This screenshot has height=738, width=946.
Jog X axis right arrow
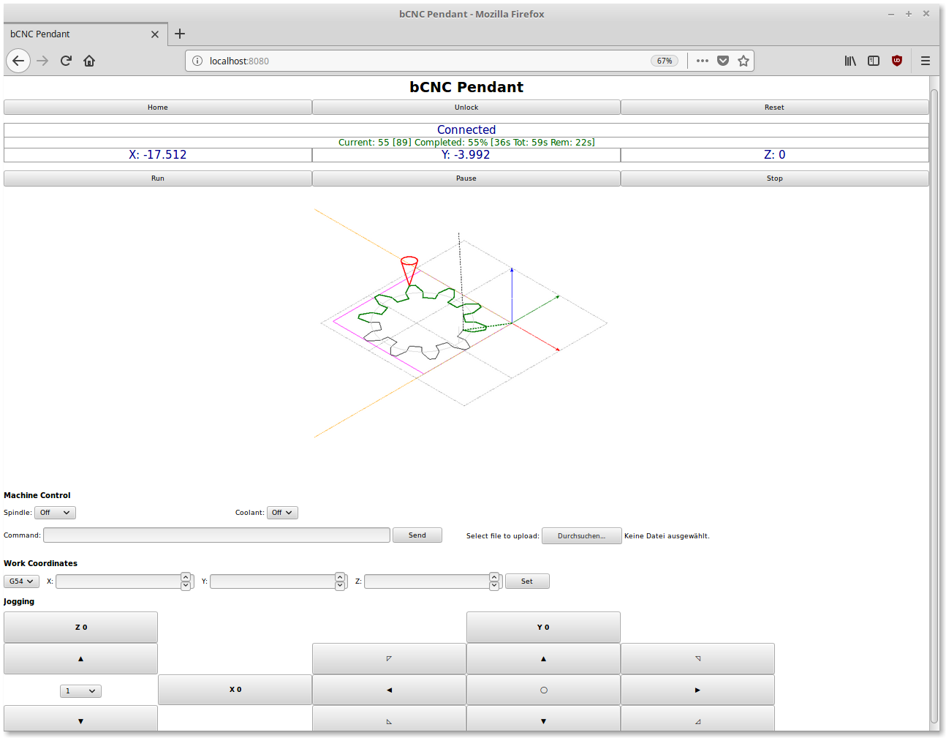(x=697, y=690)
